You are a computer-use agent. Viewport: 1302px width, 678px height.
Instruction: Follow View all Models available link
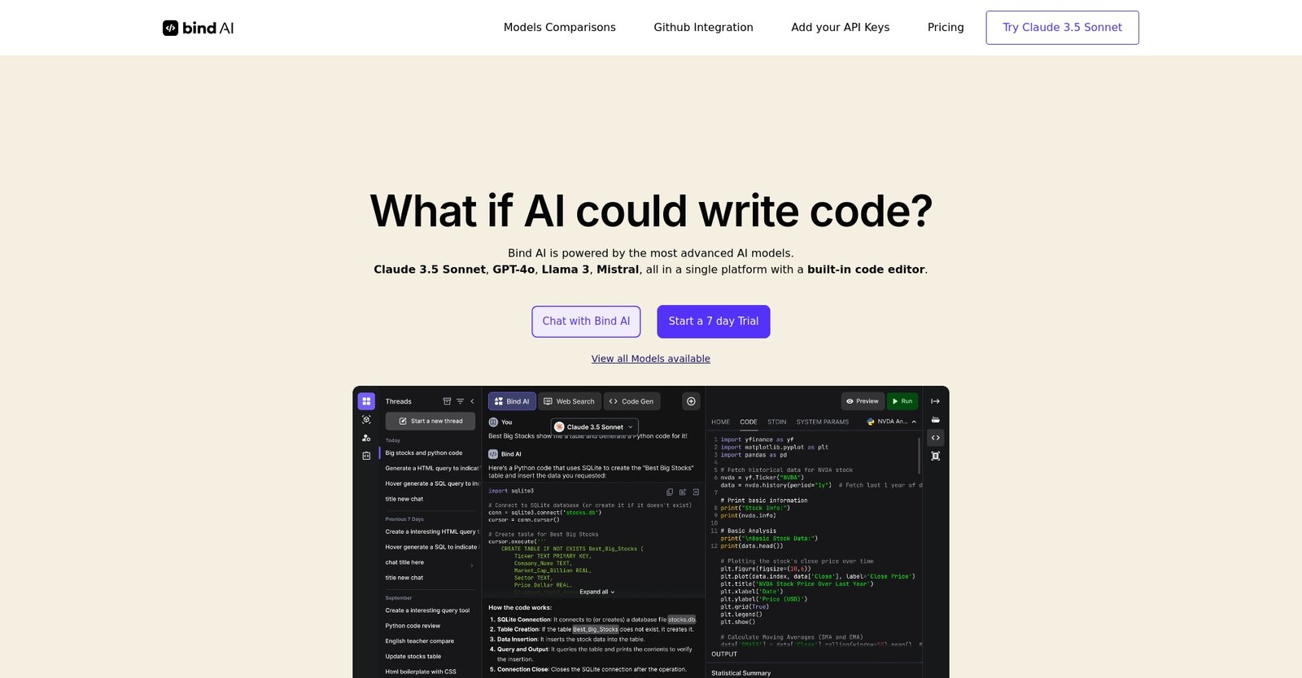(x=651, y=359)
